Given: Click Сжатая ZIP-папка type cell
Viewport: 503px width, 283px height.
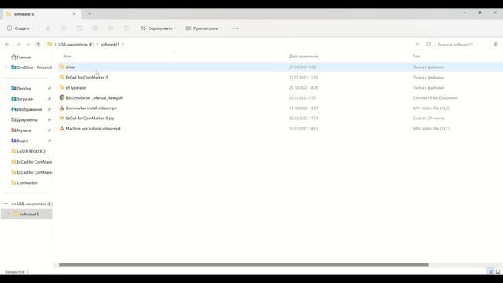Looking at the screenshot, I should [x=428, y=119].
